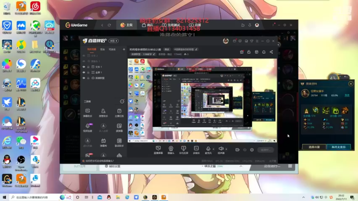Open the 视频连麦 microphone tool

click(x=87, y=128)
